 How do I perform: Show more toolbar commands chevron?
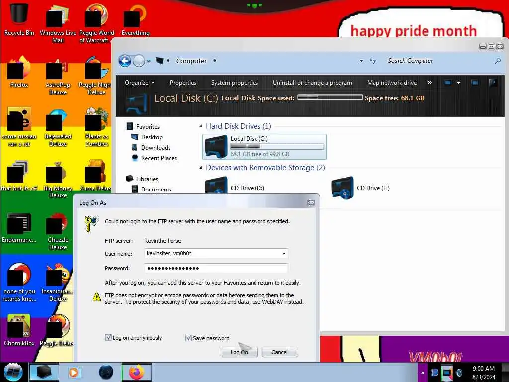coord(430,83)
